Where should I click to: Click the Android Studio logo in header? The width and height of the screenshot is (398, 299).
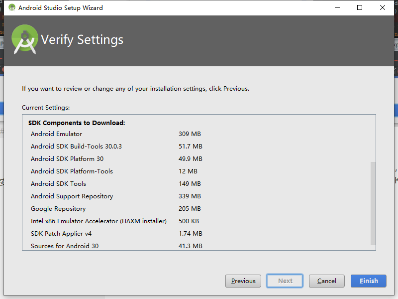click(24, 39)
